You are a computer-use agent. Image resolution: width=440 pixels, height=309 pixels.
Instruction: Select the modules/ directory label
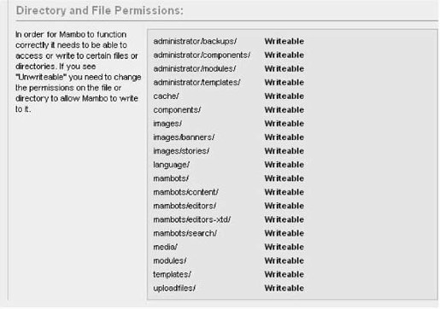point(170,260)
